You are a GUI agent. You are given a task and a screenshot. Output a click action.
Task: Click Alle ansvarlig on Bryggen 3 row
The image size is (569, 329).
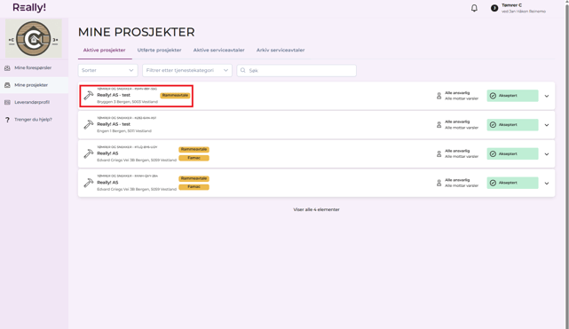click(x=457, y=93)
